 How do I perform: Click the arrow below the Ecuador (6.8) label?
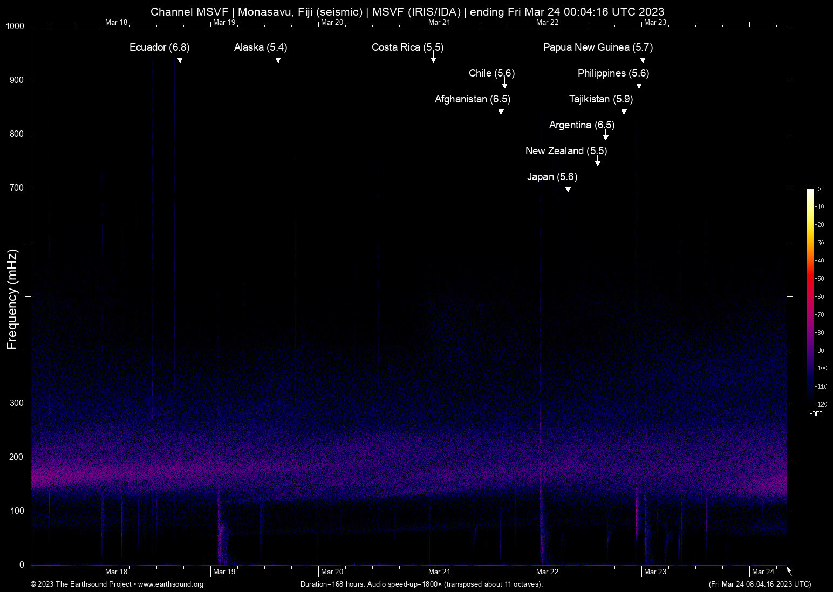pos(180,58)
